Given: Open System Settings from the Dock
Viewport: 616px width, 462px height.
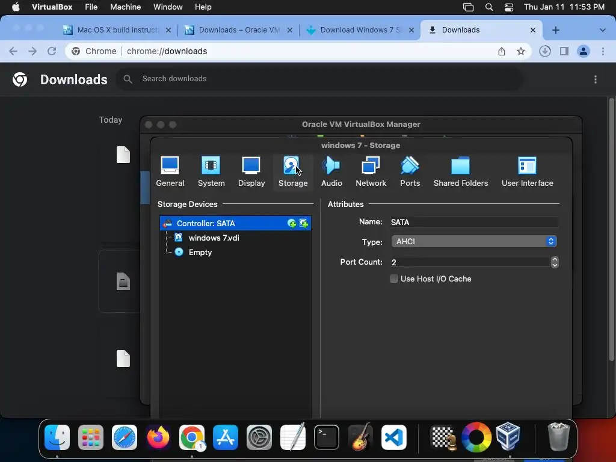Looking at the screenshot, I should (x=259, y=437).
